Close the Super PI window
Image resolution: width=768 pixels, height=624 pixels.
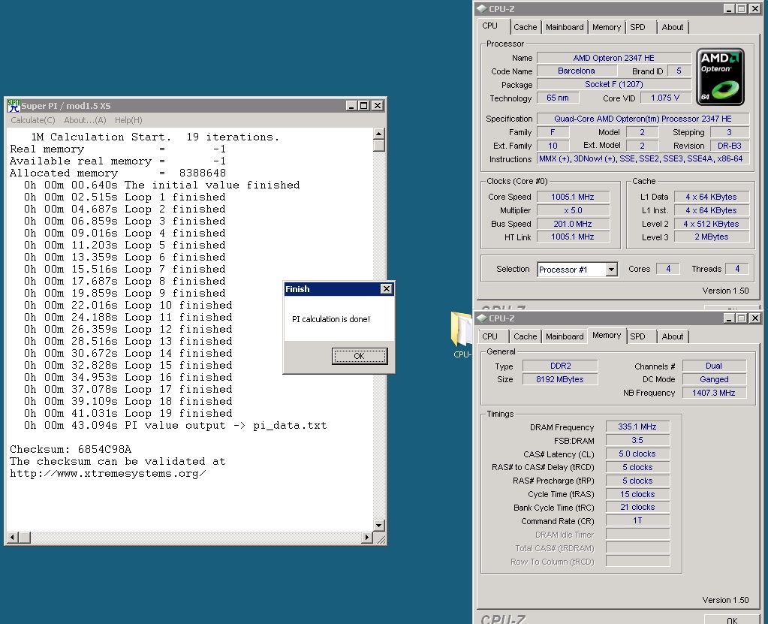point(377,105)
